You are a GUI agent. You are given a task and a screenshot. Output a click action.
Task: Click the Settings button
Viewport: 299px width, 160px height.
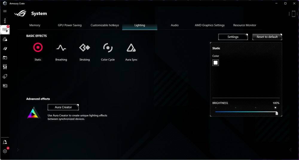click(233, 37)
